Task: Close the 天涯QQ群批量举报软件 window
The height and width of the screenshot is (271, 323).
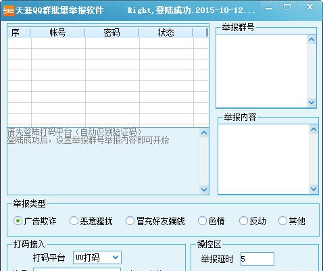Action: (310, 7)
